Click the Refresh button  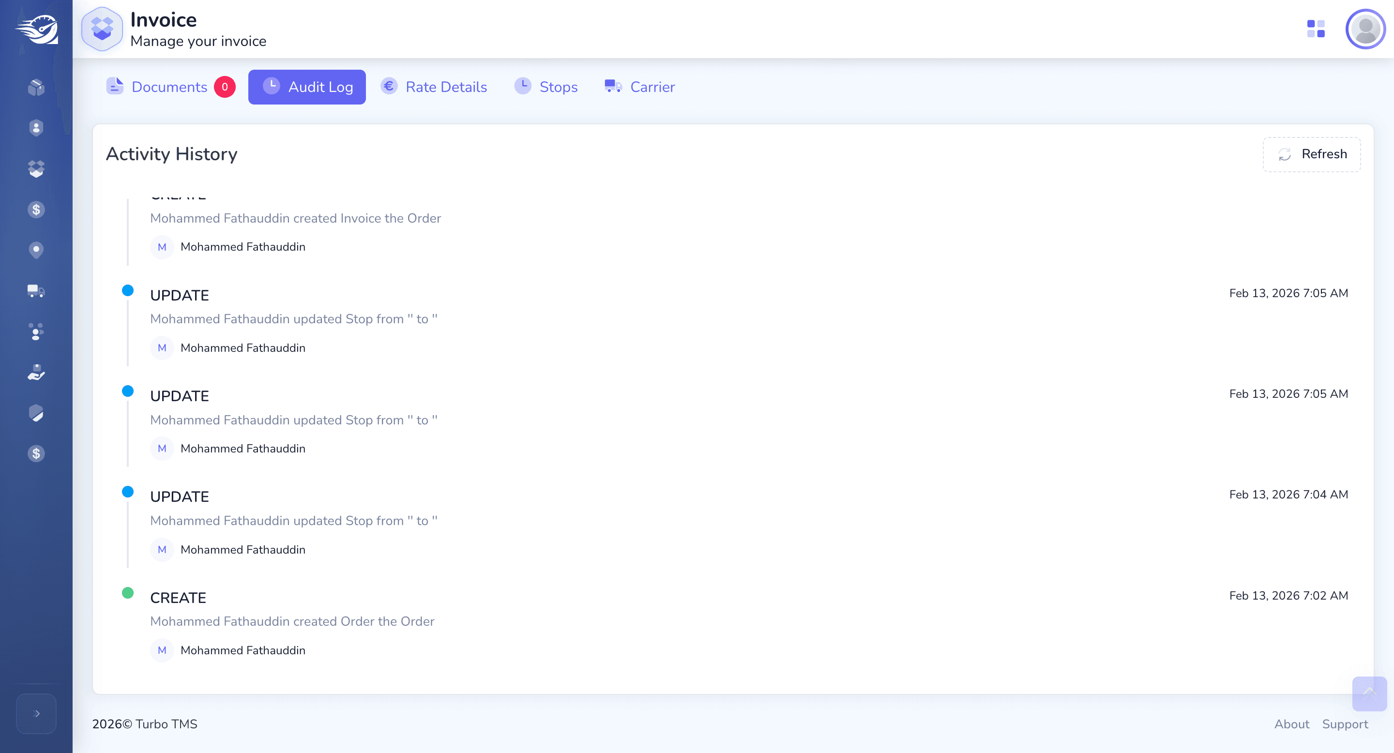pyautogui.click(x=1312, y=155)
